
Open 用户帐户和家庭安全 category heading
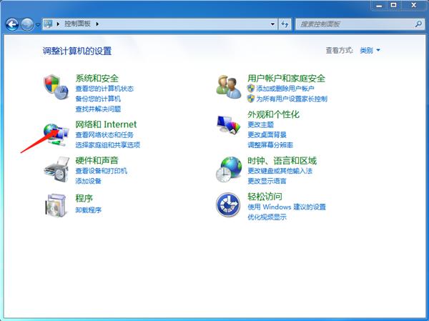(x=286, y=78)
